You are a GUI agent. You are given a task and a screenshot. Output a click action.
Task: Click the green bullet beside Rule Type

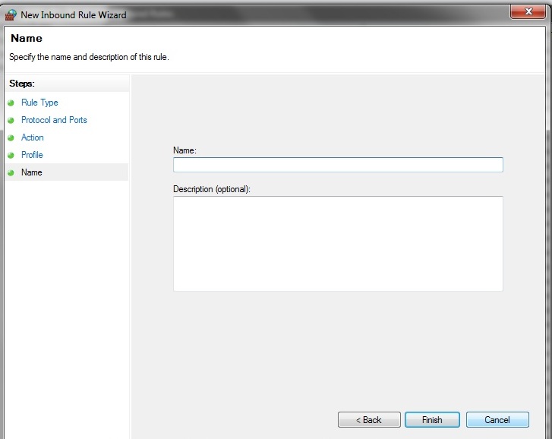coord(11,103)
